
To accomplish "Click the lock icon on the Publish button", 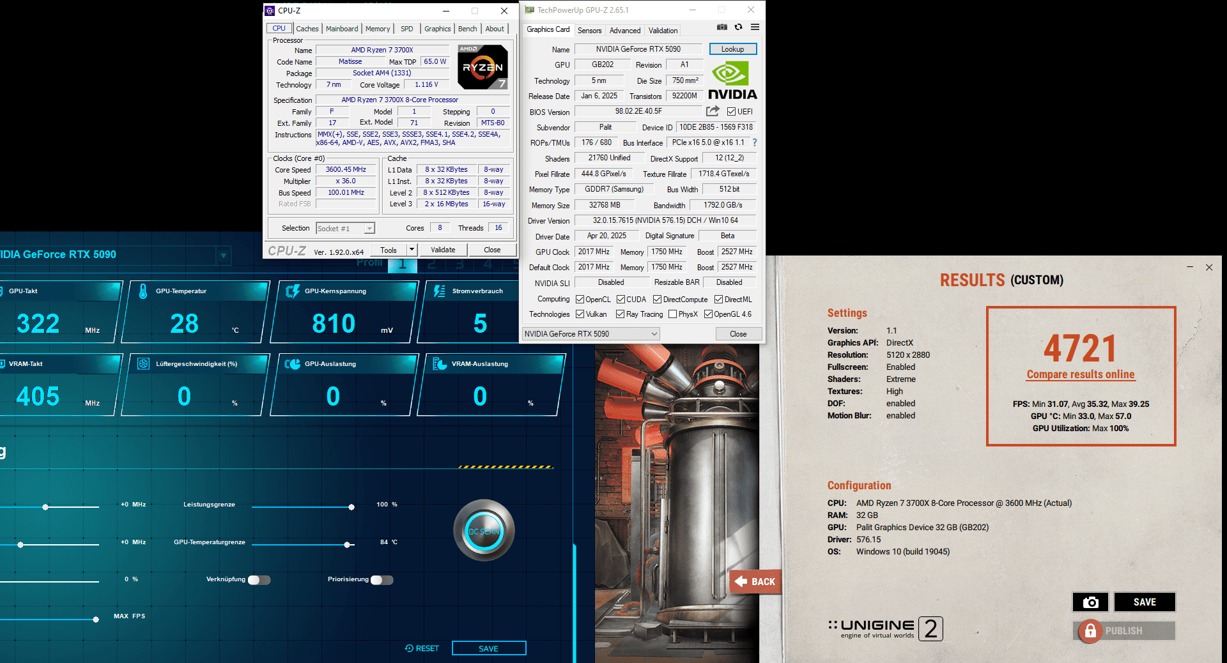I will click(x=1090, y=631).
